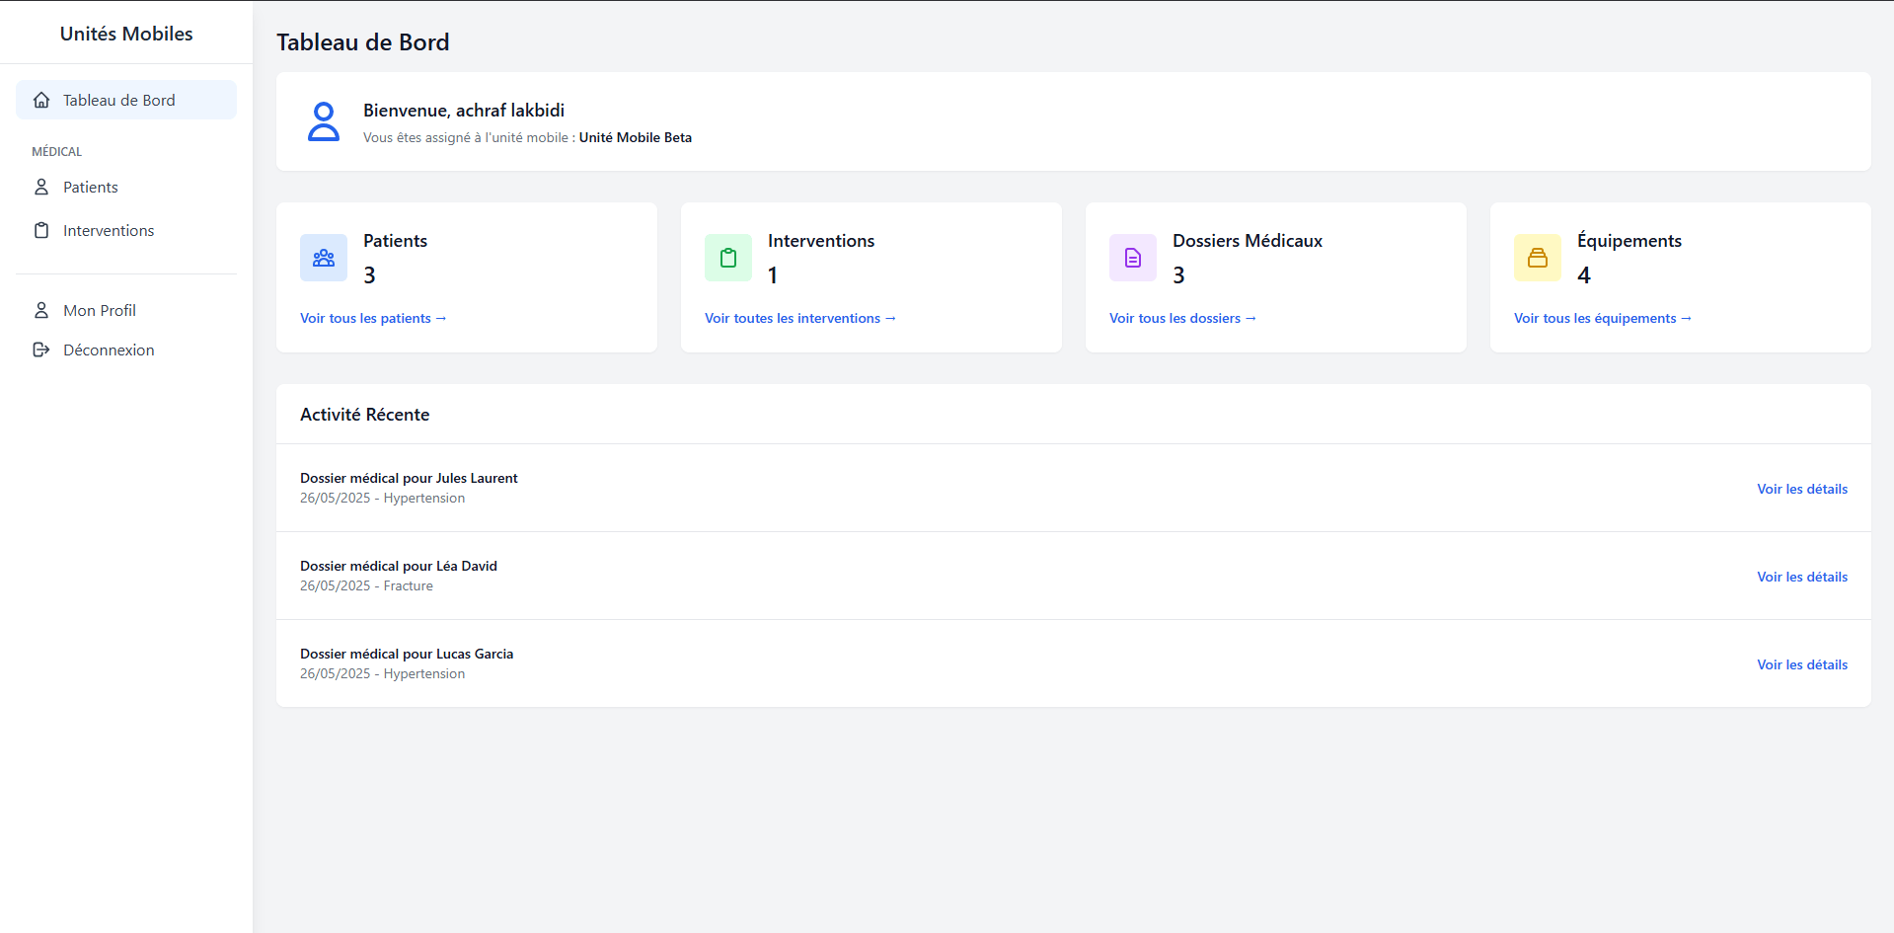Click the blue user avatar in welcome banner
Image resolution: width=1894 pixels, height=933 pixels.
[324, 121]
